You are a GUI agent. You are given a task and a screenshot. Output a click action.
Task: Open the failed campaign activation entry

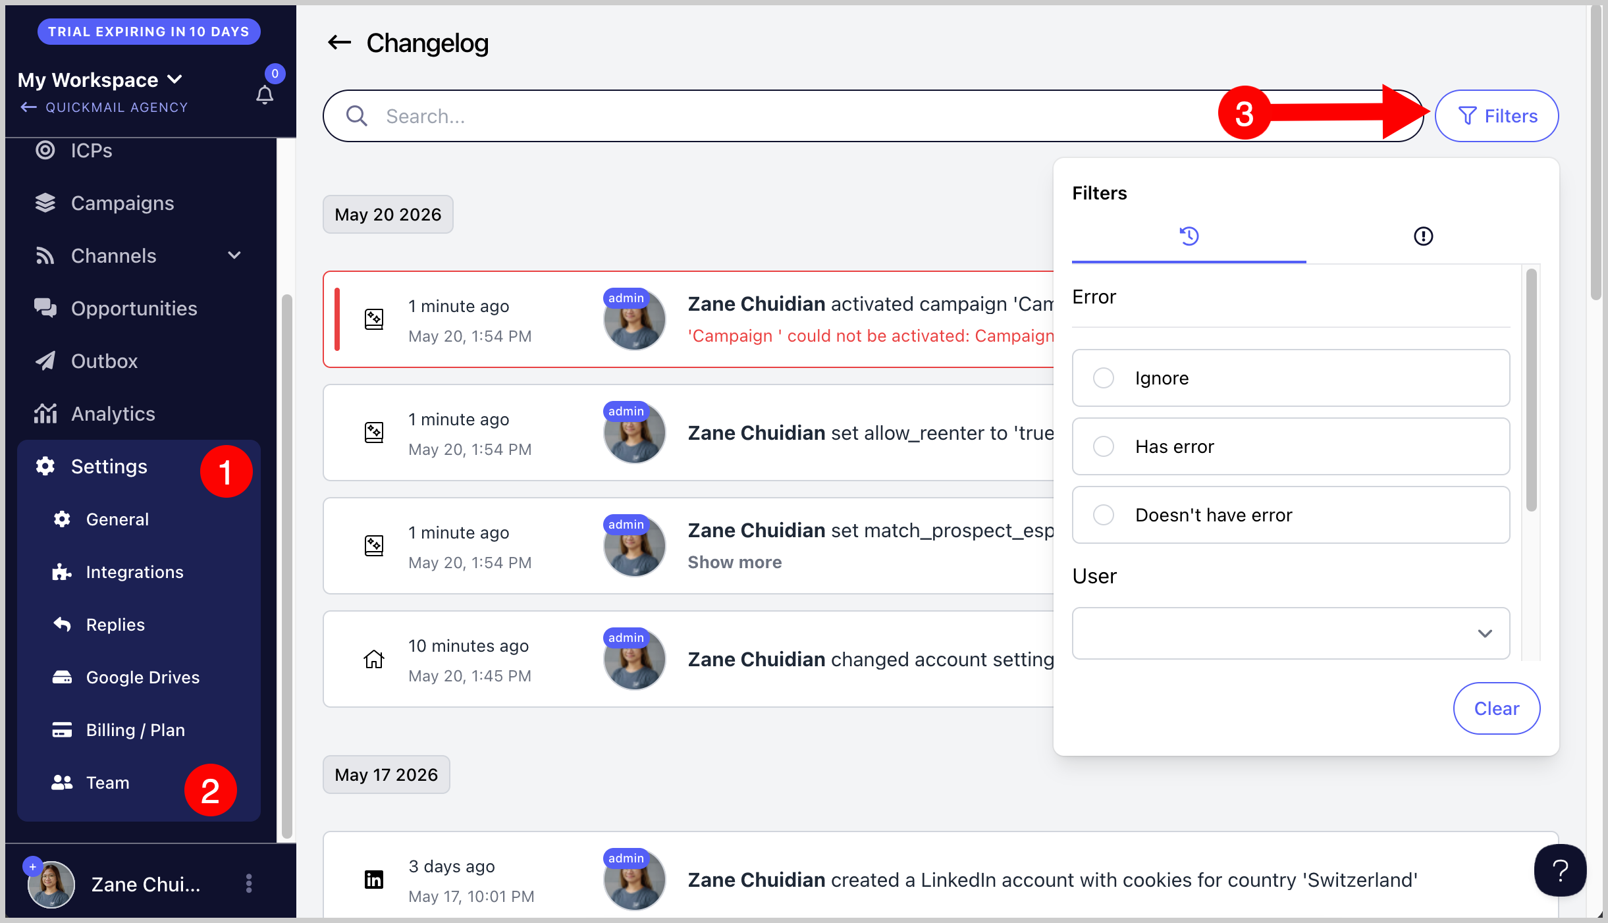689,319
